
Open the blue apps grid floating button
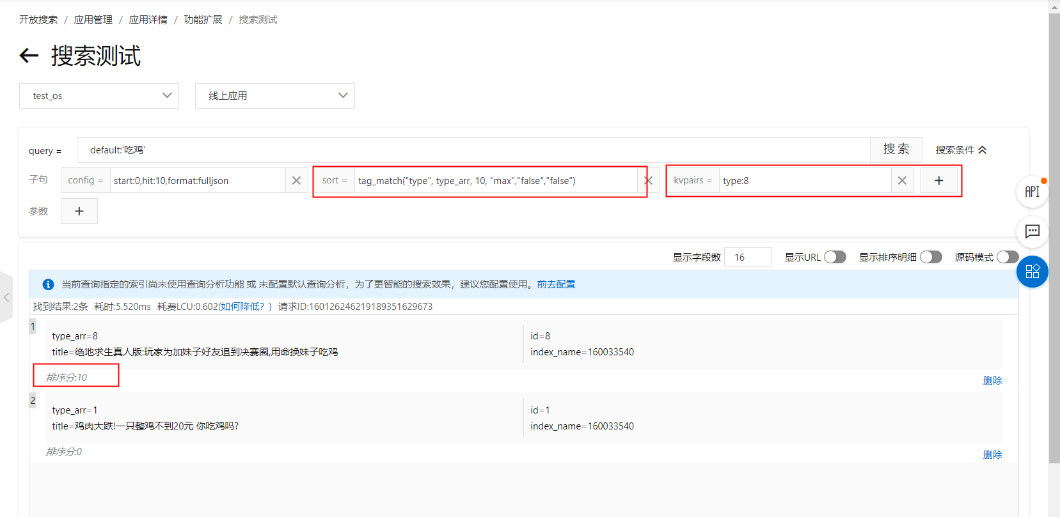click(x=1032, y=272)
